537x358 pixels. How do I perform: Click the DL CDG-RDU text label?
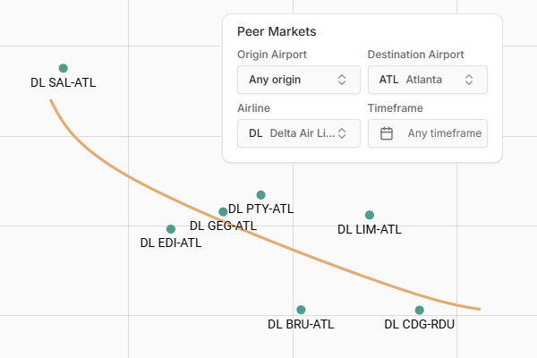(419, 324)
